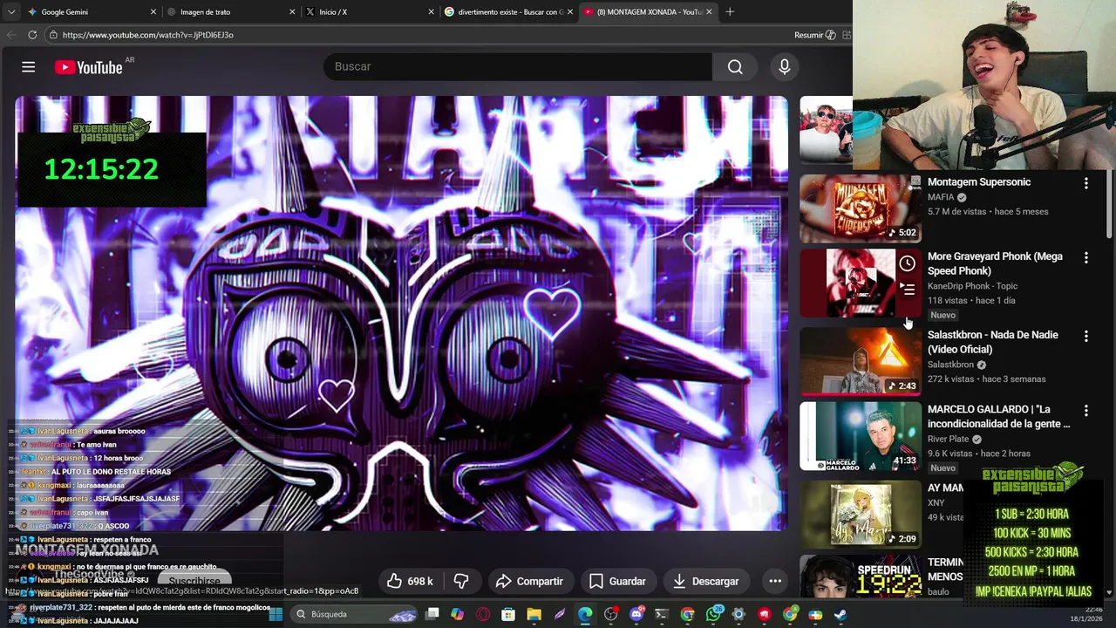Click the YouTube Buscar search field
Image resolution: width=1116 pixels, height=628 pixels.
(518, 67)
